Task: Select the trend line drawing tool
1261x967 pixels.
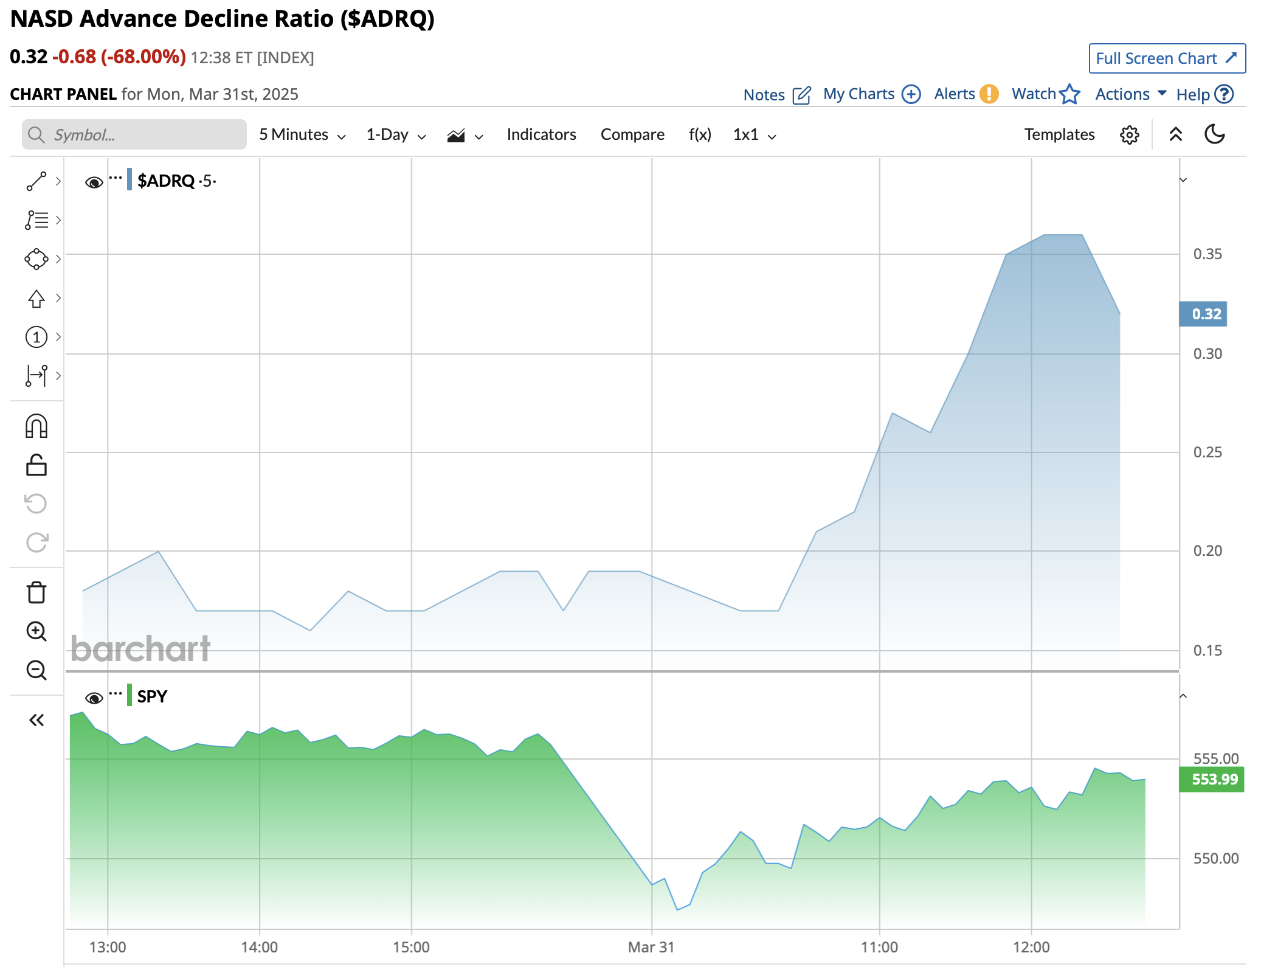Action: 36,181
